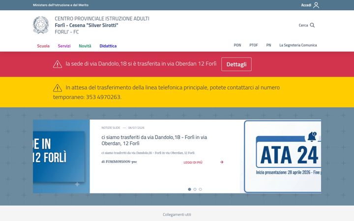The image size is (354, 221).
Task: Select the third carousel slide dot
Action: [x=200, y=189]
